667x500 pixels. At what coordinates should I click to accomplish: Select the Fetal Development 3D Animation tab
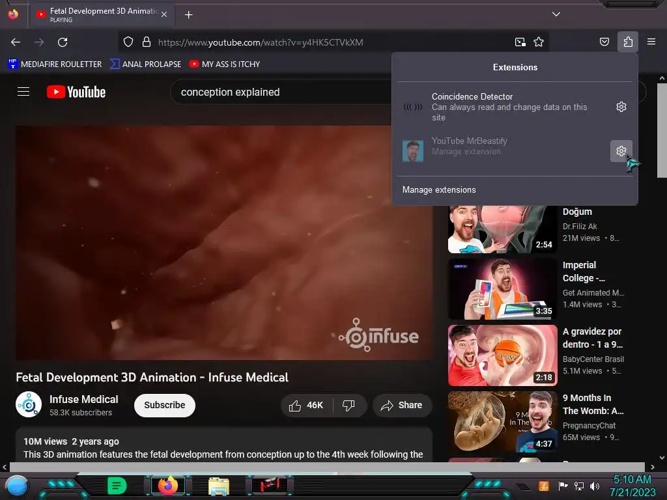102,15
